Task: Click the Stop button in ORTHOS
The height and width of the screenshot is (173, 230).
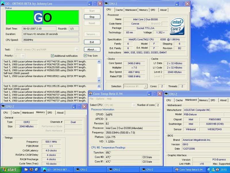Action: point(92,17)
